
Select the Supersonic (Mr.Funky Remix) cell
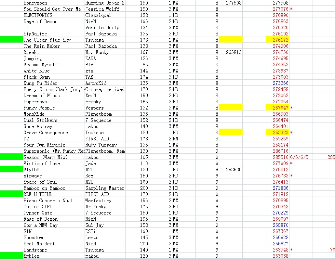point(54,151)
